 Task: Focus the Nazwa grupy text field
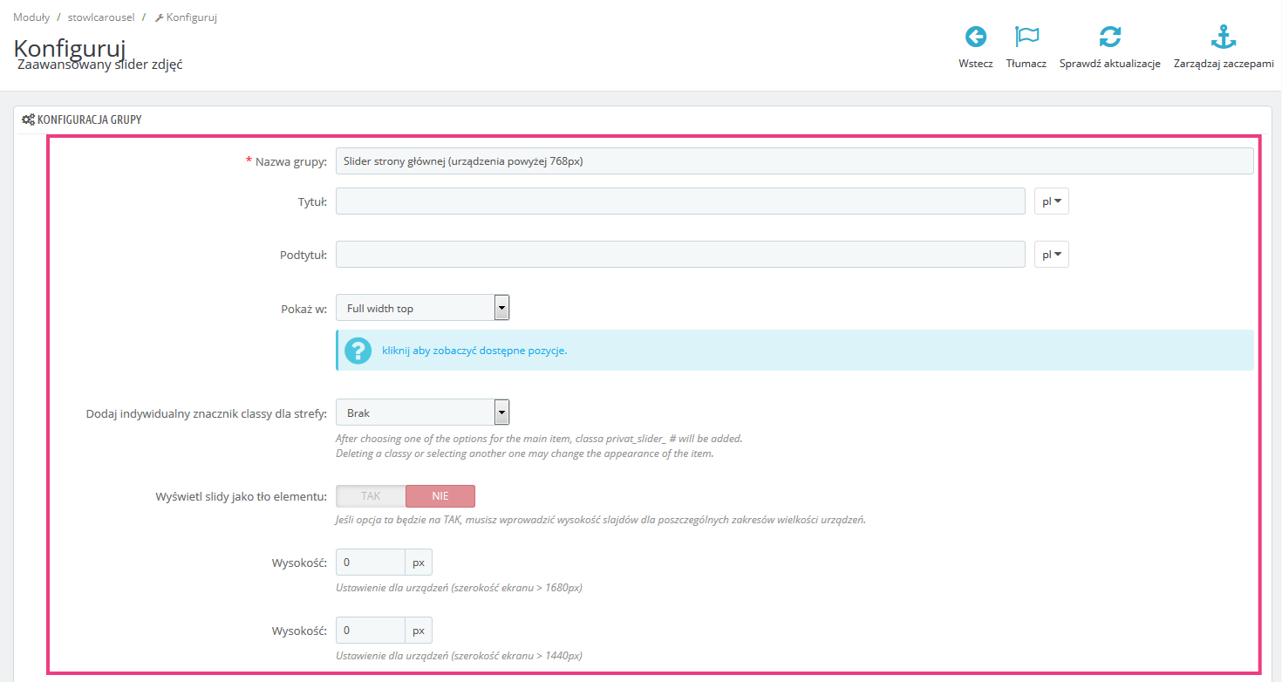click(x=794, y=161)
